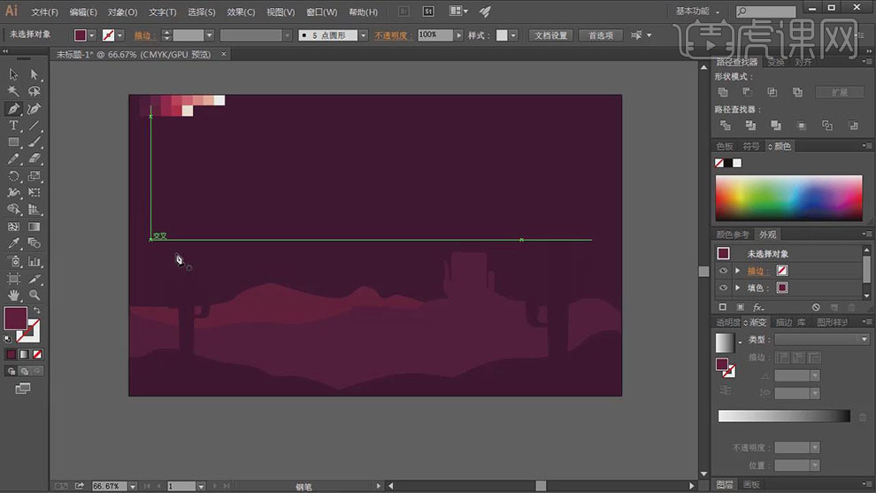The image size is (876, 493).
Task: Select the Rectangle shape tool
Action: coord(13,143)
